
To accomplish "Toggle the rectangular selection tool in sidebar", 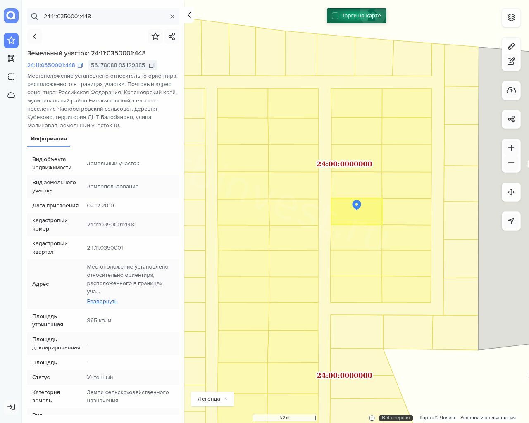I will [11, 77].
